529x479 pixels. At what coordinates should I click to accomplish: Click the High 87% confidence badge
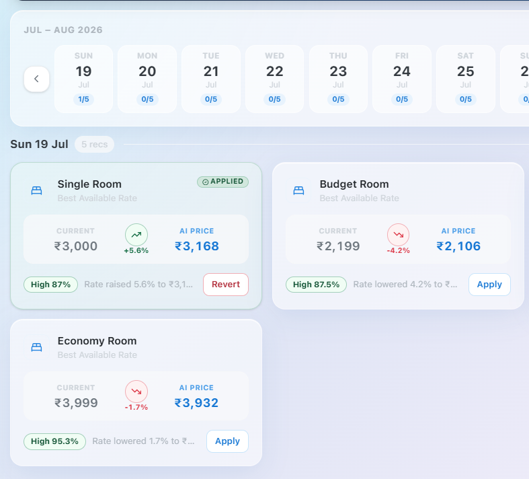(50, 285)
